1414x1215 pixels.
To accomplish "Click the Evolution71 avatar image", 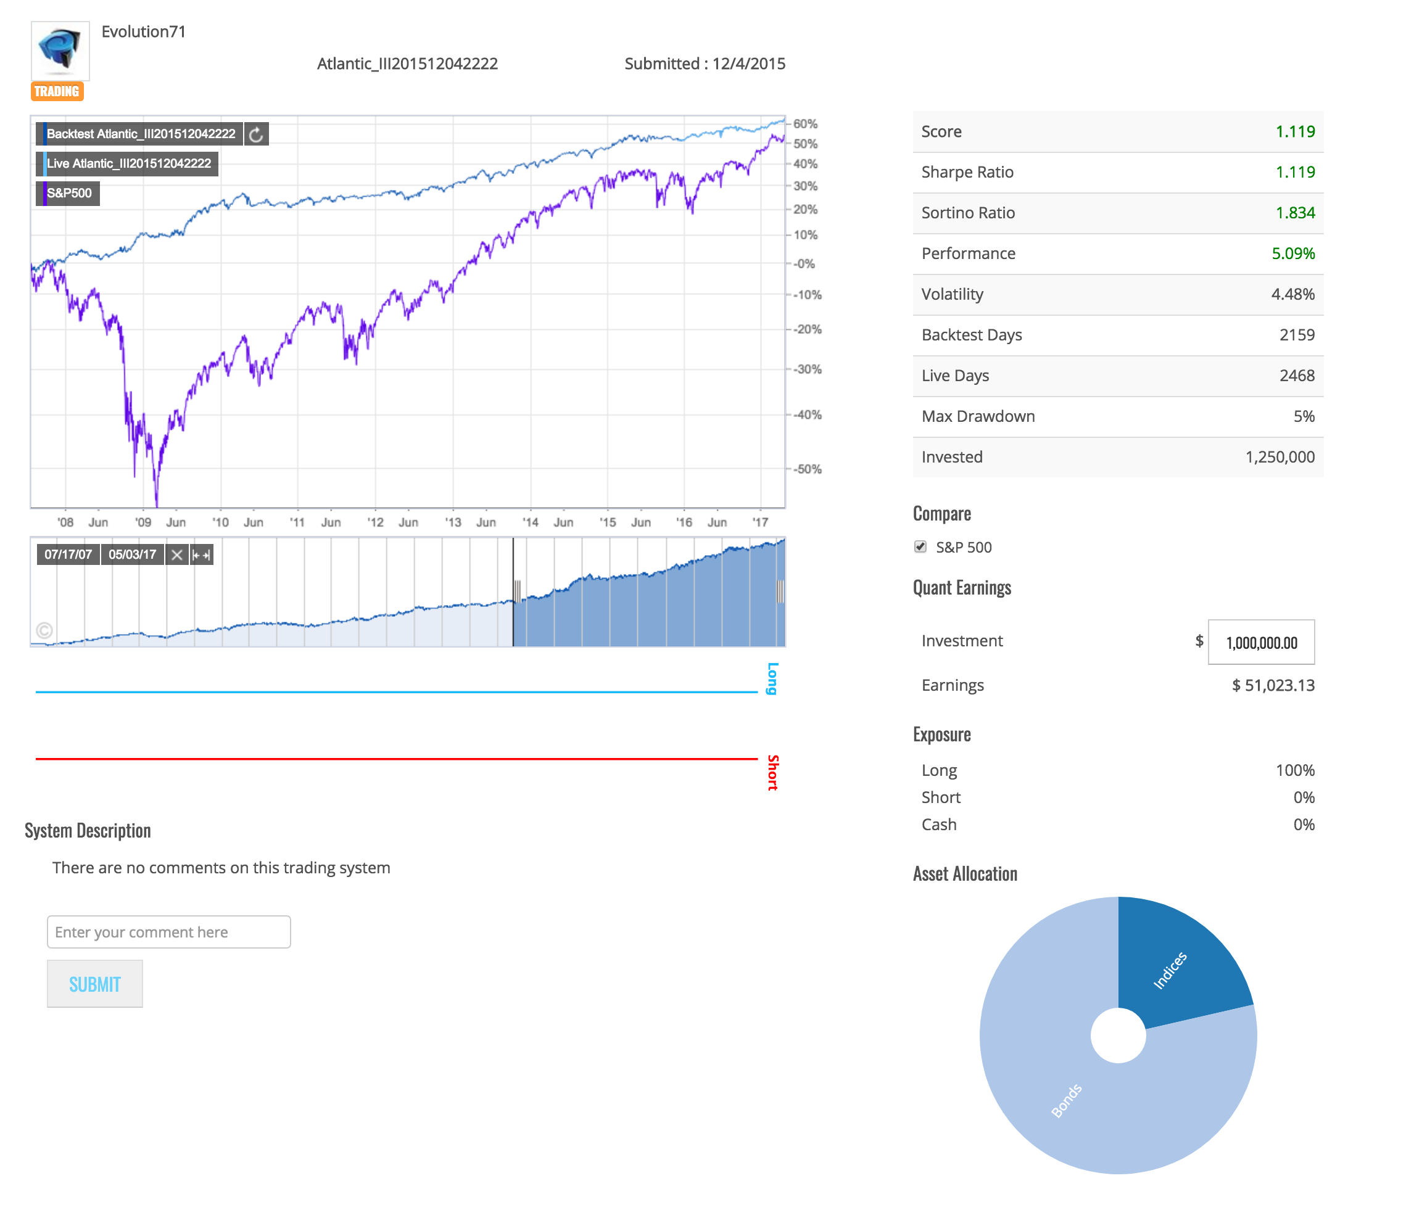I will [59, 51].
